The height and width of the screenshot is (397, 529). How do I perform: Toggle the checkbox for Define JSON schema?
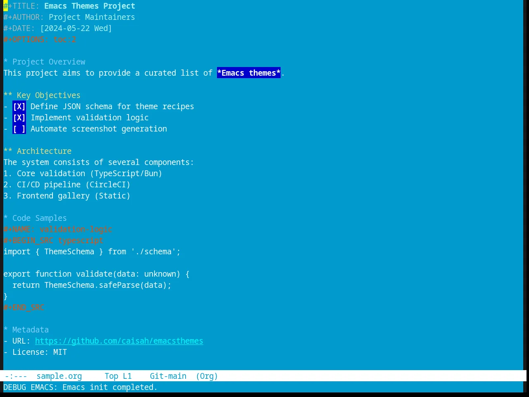click(x=19, y=107)
